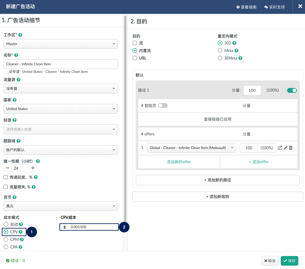Screen dimensions: 305x269
Task: Open 流量源 dropdown showing 没有值
Action: [61, 89]
